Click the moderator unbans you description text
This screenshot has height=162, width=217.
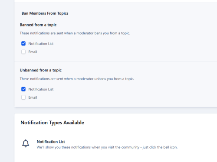77,79
